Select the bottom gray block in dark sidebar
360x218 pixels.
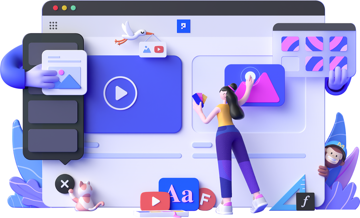[x=53, y=140]
